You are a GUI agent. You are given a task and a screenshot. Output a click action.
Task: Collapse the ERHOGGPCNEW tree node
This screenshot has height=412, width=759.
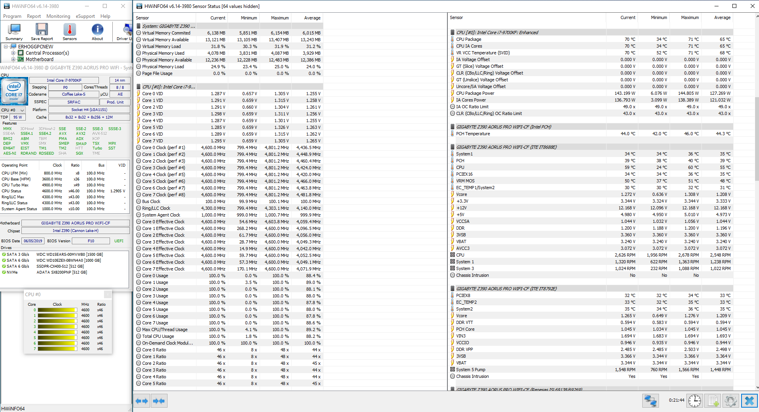coord(6,46)
